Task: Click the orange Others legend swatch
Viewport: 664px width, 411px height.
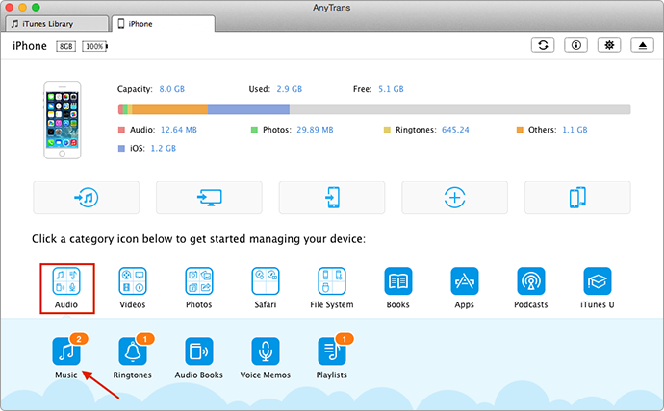Action: (x=520, y=130)
